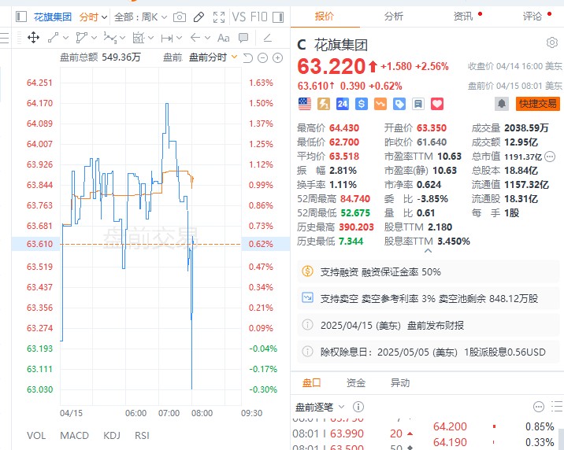Click the blue dollar margin icon
564x450 pixels.
click(361, 104)
